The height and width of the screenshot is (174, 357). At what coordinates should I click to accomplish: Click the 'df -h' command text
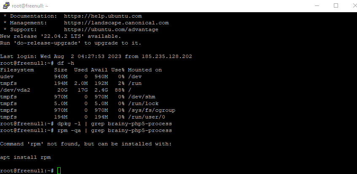coord(66,63)
